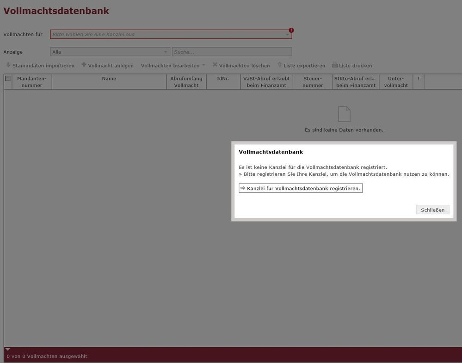
Task: Close the dialog with Schließen
Action: click(x=432, y=210)
